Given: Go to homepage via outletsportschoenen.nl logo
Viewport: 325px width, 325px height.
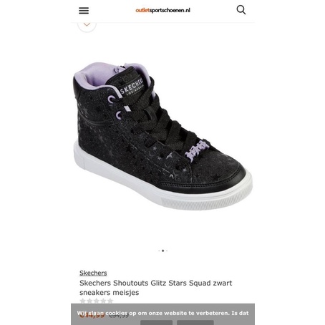Looking at the screenshot, I should [163, 10].
